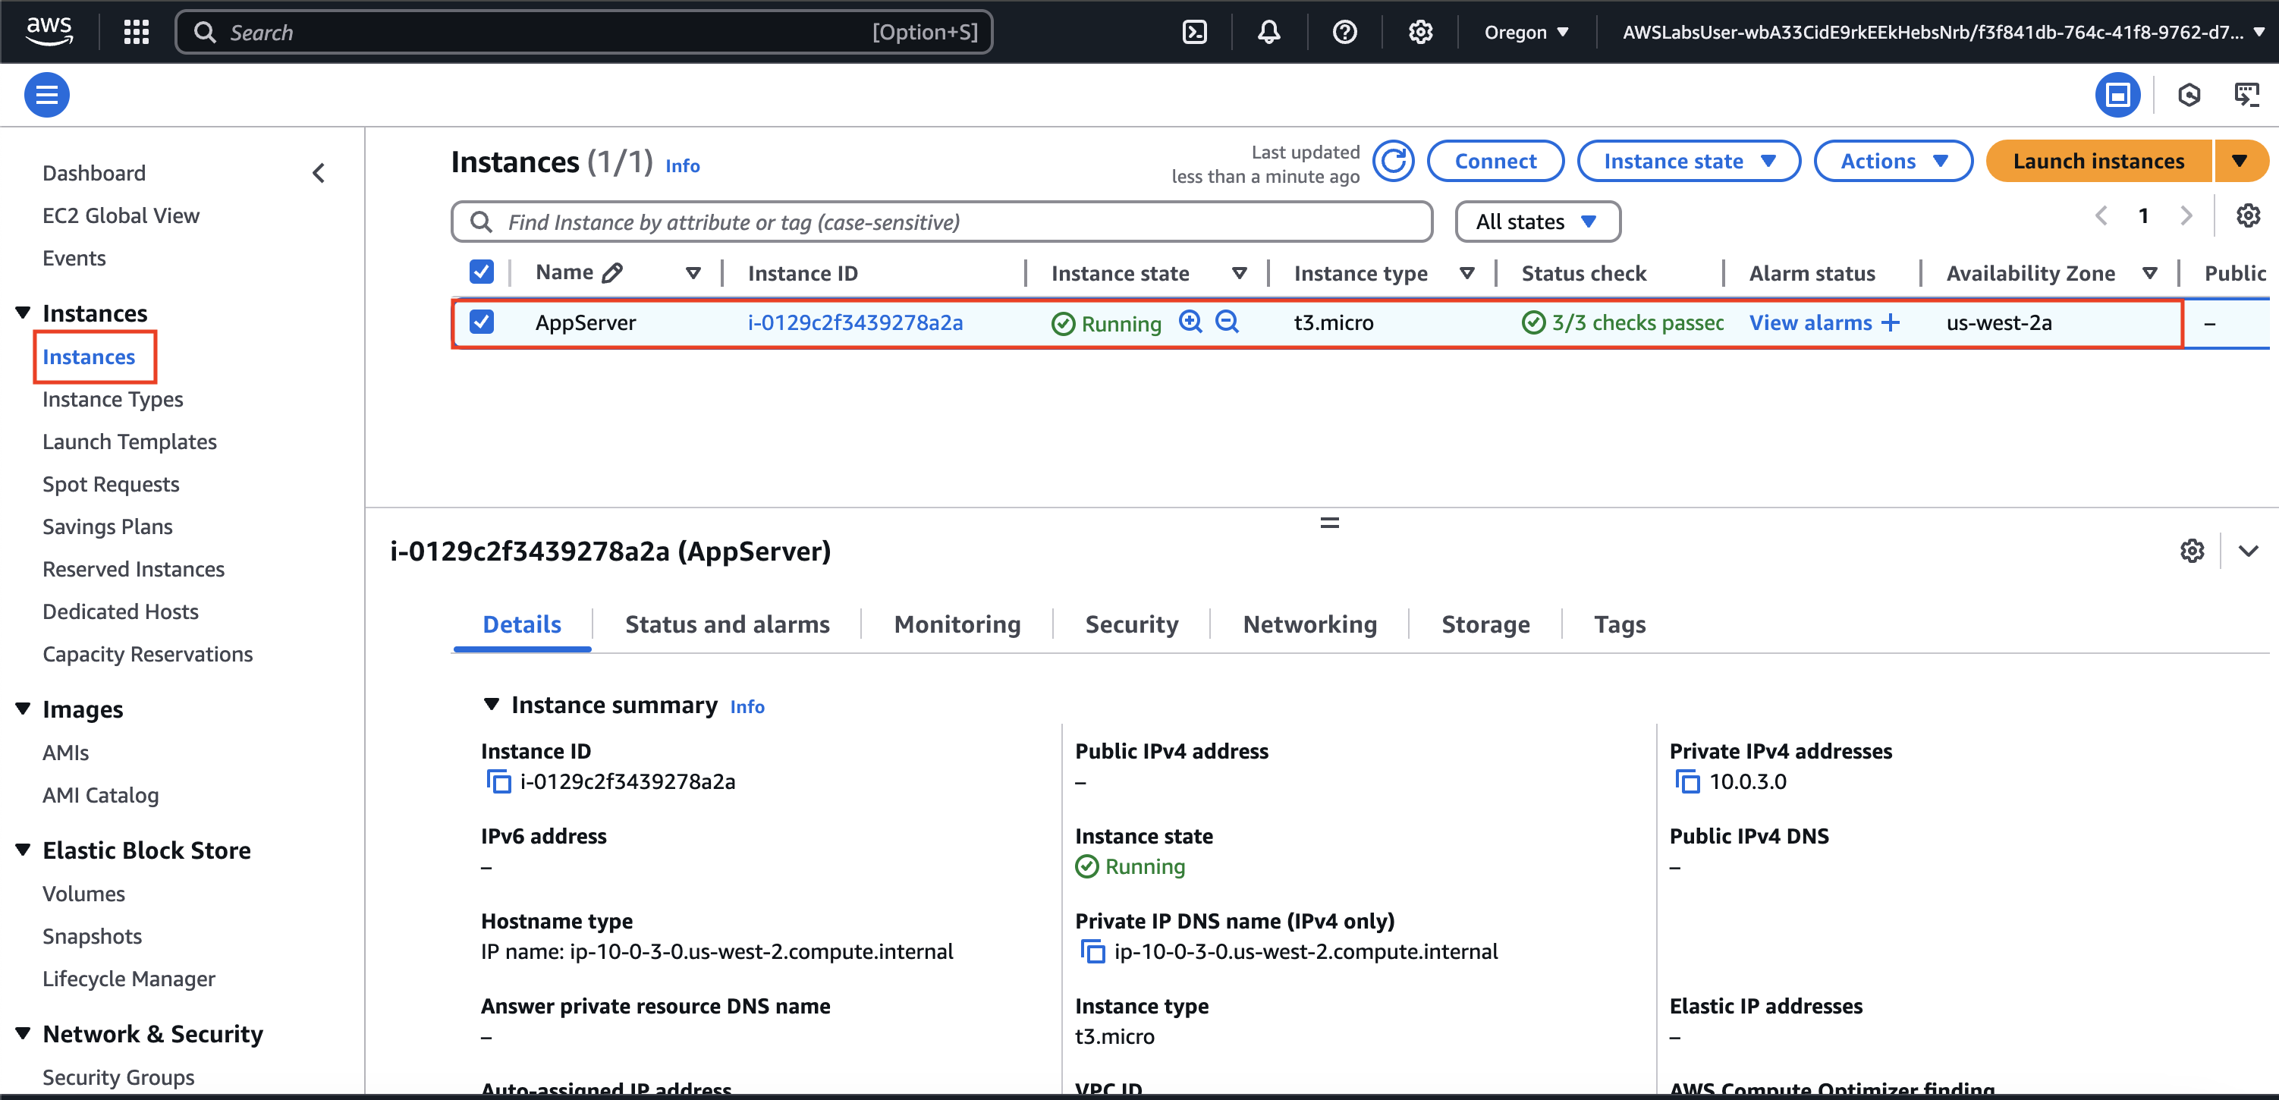Open details panel settings gear
This screenshot has height=1100, width=2279.
coord(2192,552)
